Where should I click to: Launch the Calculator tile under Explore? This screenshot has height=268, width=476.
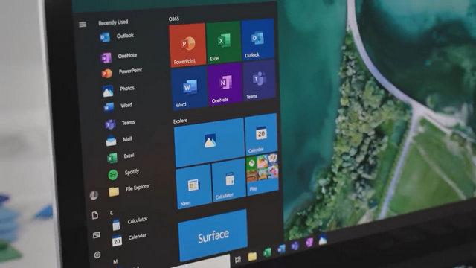point(229,181)
